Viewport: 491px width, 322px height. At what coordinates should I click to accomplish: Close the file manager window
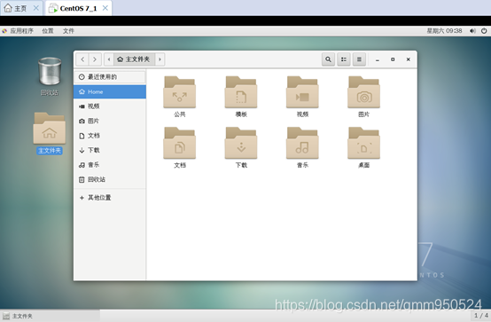pyautogui.click(x=408, y=59)
